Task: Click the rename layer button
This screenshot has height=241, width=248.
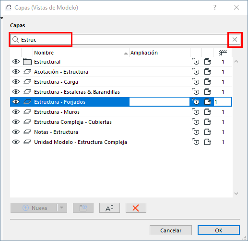Action: 109,208
